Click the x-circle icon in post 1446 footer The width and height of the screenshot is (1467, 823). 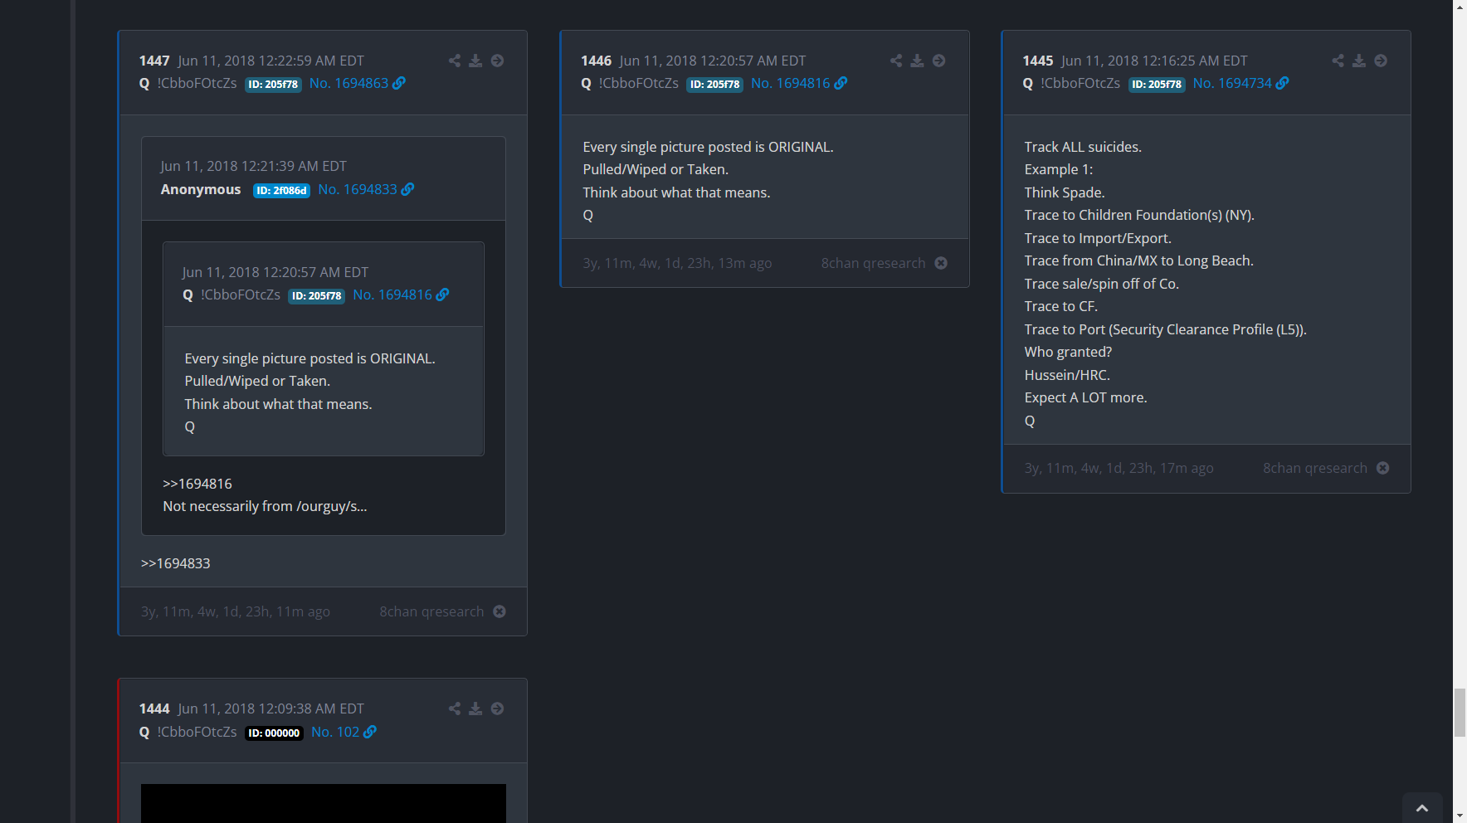[940, 263]
